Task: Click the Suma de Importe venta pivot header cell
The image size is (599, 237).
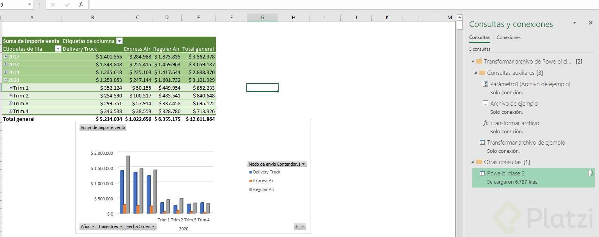Action: tap(32, 41)
